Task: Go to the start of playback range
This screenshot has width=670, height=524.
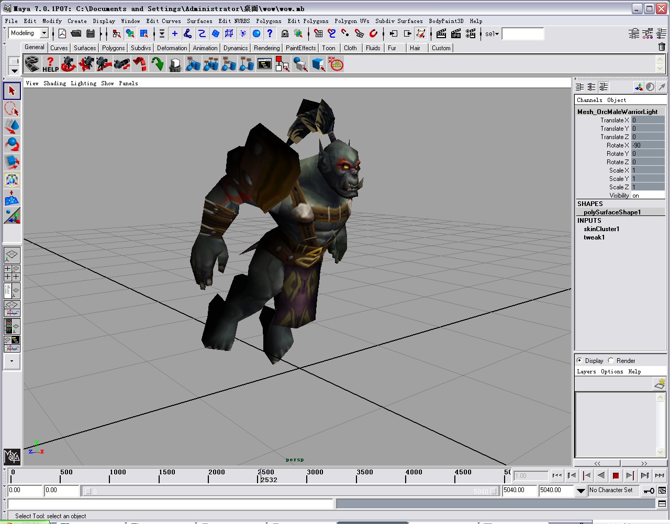Action: pyautogui.click(x=557, y=475)
